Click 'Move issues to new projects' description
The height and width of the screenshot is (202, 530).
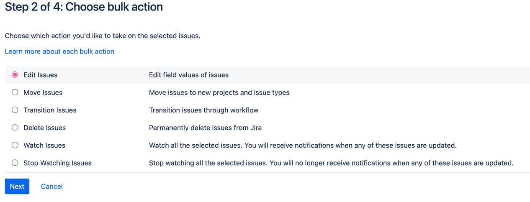(219, 92)
